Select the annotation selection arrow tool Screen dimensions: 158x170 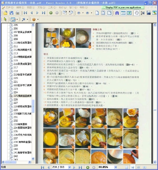click(5, 19)
